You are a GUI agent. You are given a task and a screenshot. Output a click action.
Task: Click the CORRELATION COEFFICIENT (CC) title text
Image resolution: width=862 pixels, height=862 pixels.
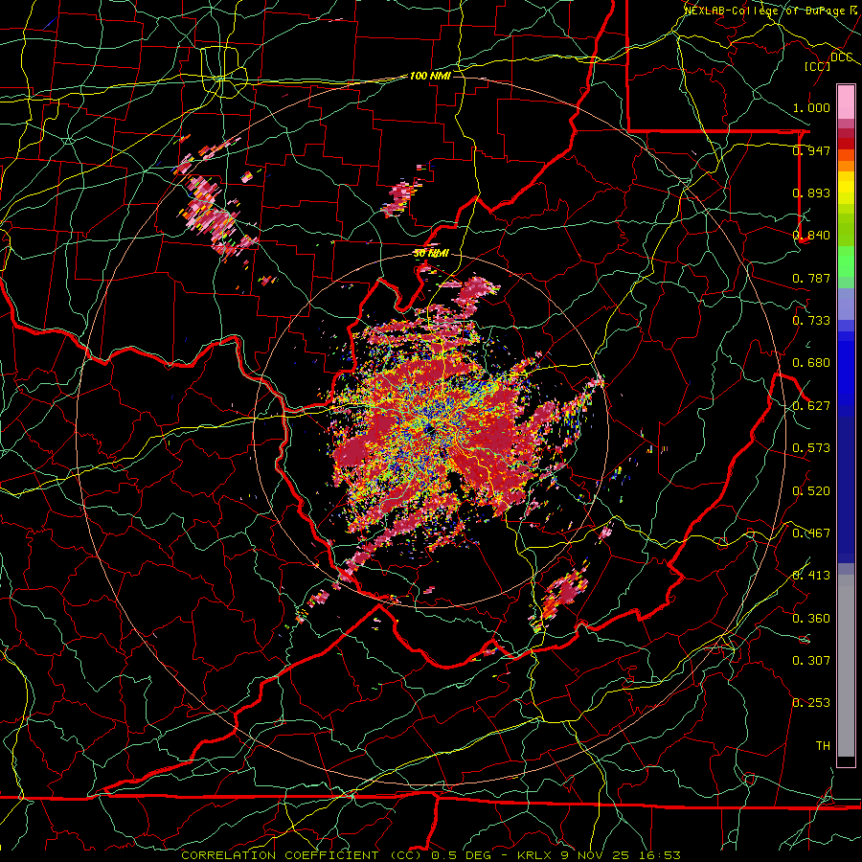[x=303, y=855]
